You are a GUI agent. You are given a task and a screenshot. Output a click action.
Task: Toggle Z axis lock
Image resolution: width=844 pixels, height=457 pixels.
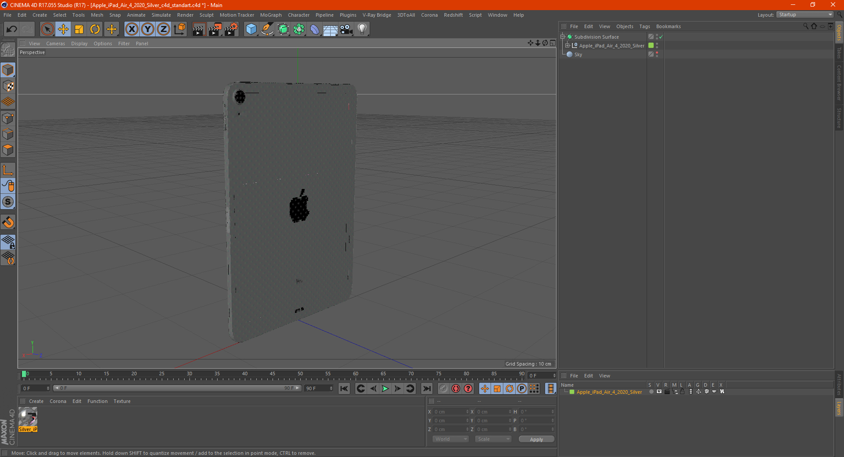[164, 29]
